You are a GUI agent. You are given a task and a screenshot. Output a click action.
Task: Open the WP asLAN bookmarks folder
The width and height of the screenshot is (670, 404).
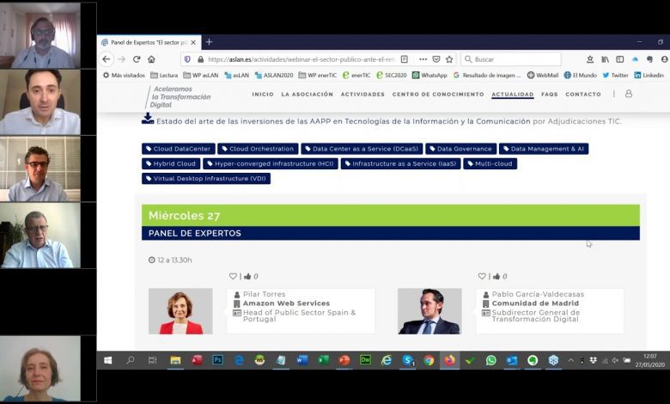point(201,76)
